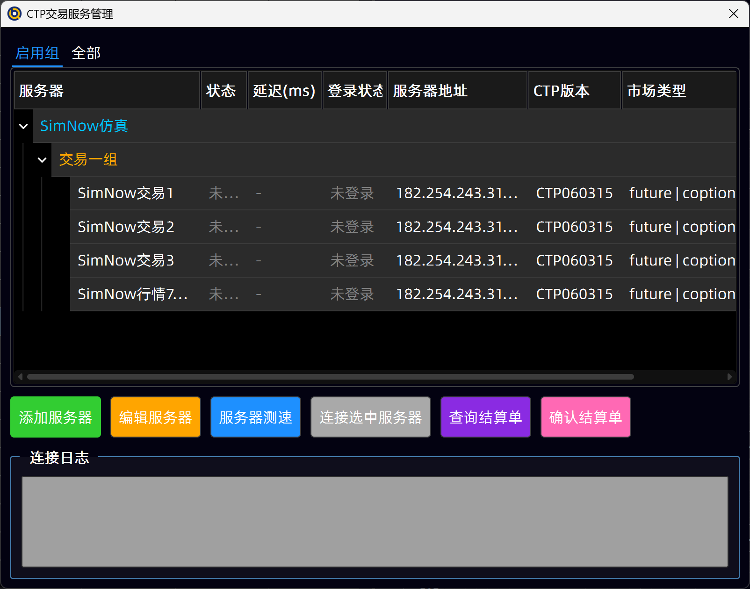Select the 启用组 tab
Image resolution: width=750 pixels, height=589 pixels.
37,53
